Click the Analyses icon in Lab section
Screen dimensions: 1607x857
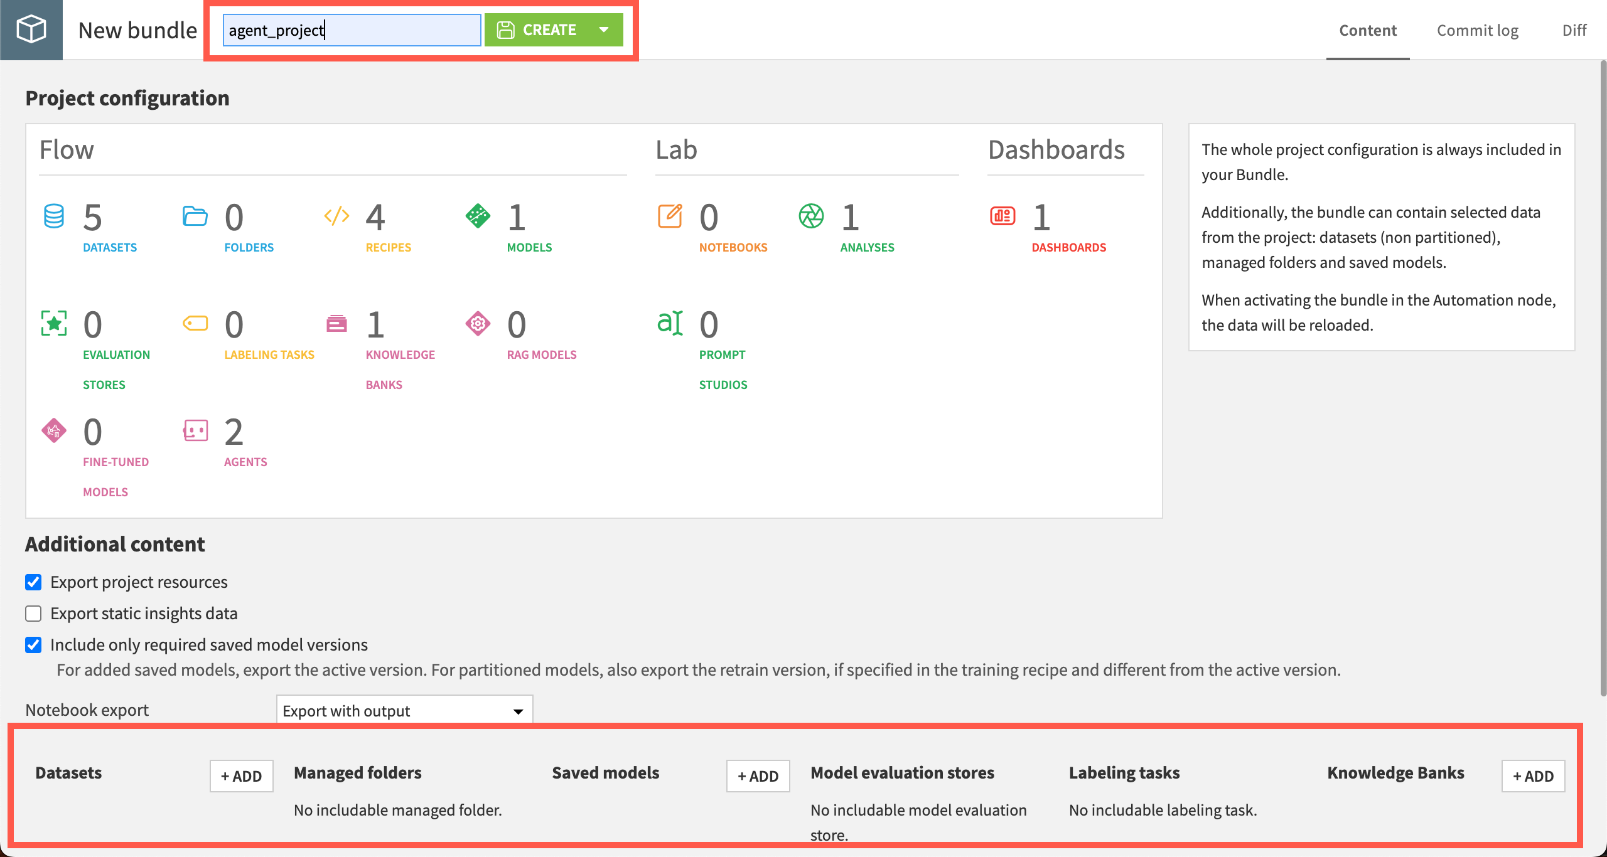point(811,216)
